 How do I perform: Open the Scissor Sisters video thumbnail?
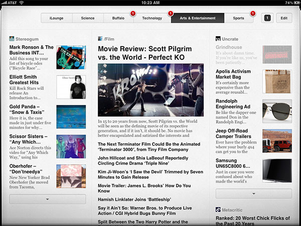[x=71, y=147]
